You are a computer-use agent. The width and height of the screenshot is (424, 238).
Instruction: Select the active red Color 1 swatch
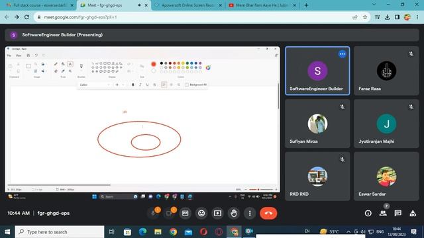point(154,64)
